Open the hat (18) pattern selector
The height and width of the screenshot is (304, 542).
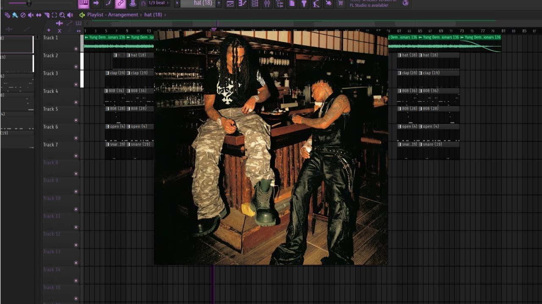point(198,3)
